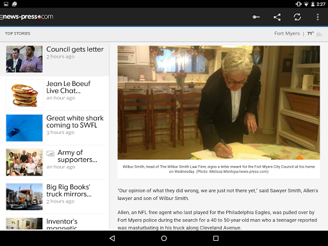The width and height of the screenshot is (328, 246).
Task: Tap the text size slider icon
Action: click(256, 17)
